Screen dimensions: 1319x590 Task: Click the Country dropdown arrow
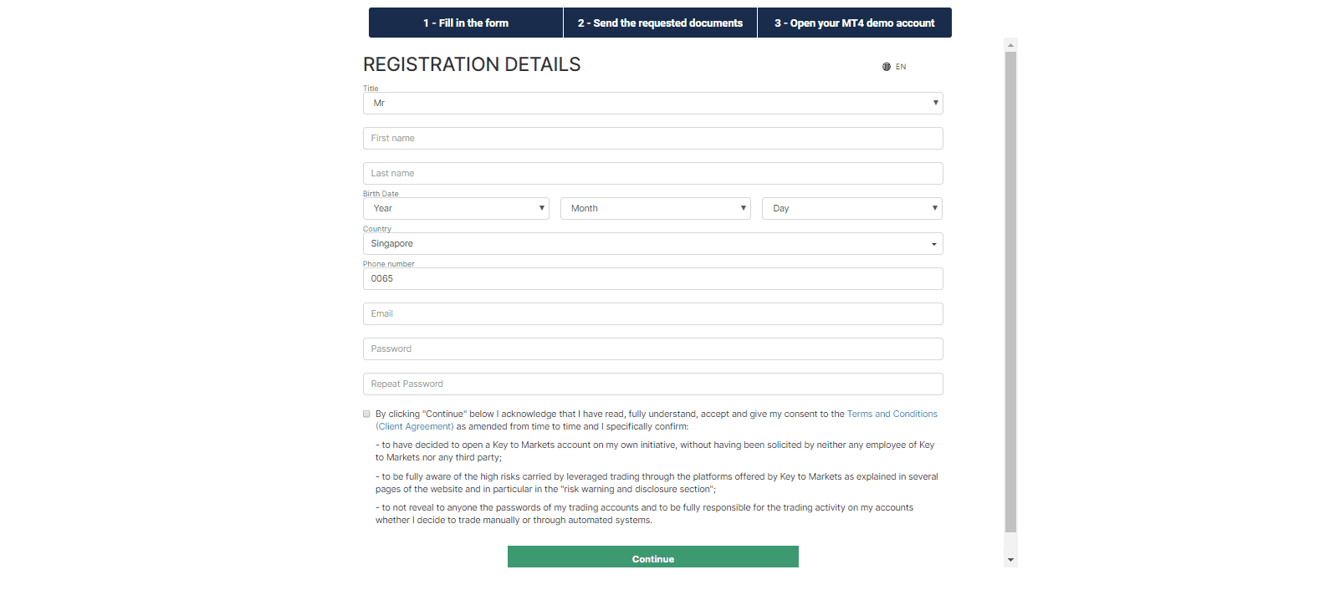coord(933,243)
